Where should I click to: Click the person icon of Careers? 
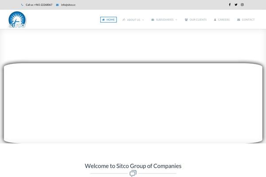(215, 19)
